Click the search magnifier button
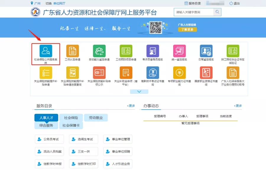 pos(217,12)
